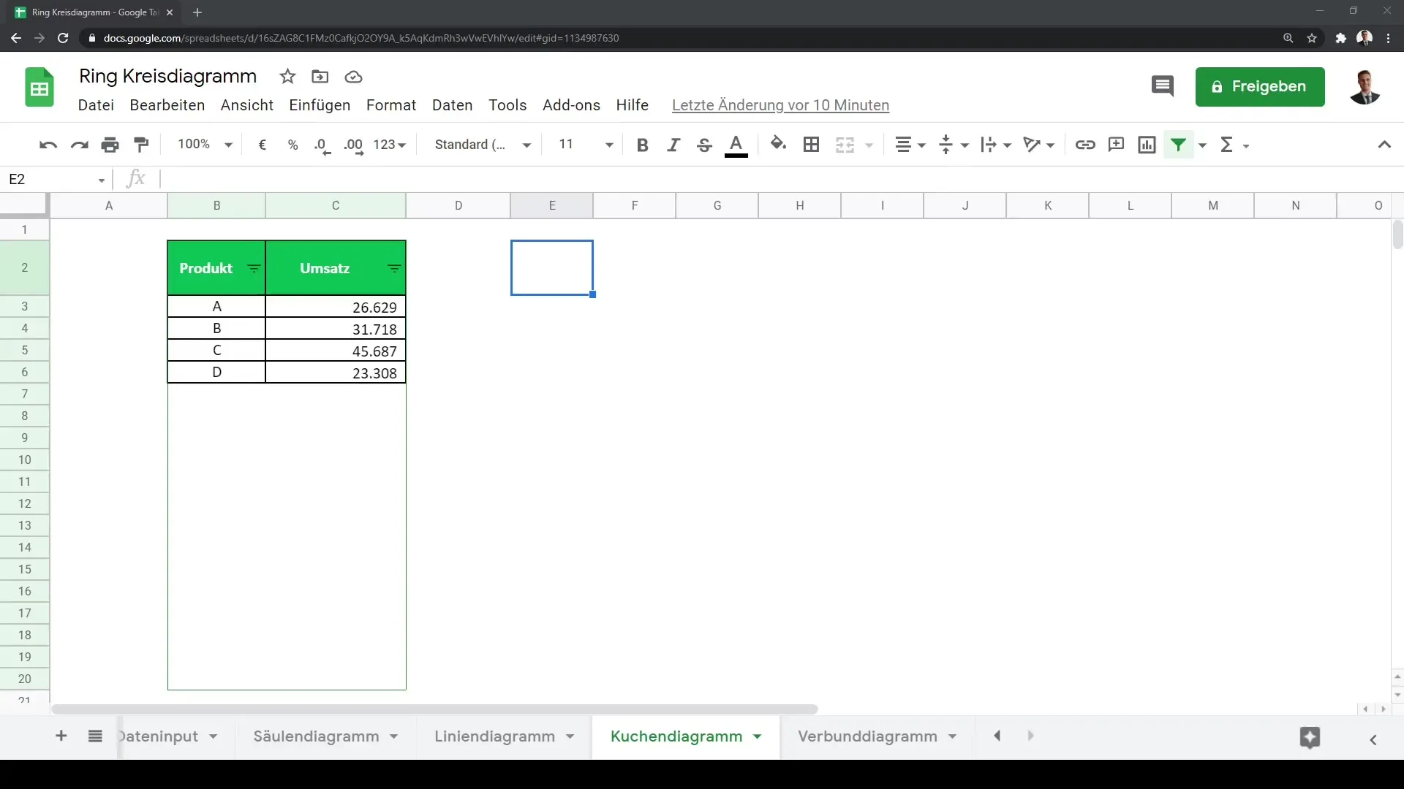Screen dimensions: 1404x789
Task: Open the text color picker
Action: click(x=736, y=145)
